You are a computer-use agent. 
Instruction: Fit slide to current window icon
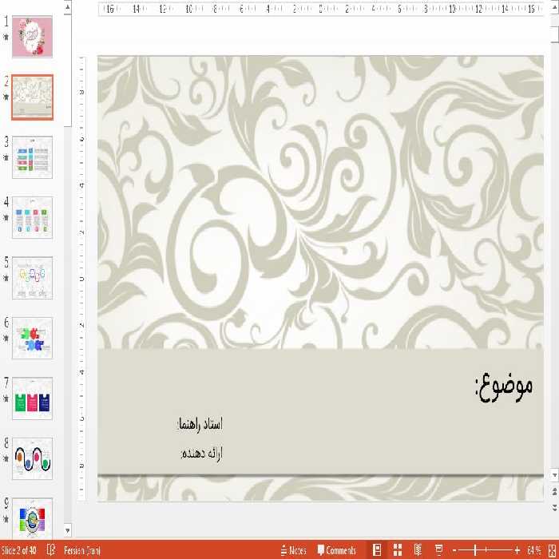pyautogui.click(x=553, y=550)
